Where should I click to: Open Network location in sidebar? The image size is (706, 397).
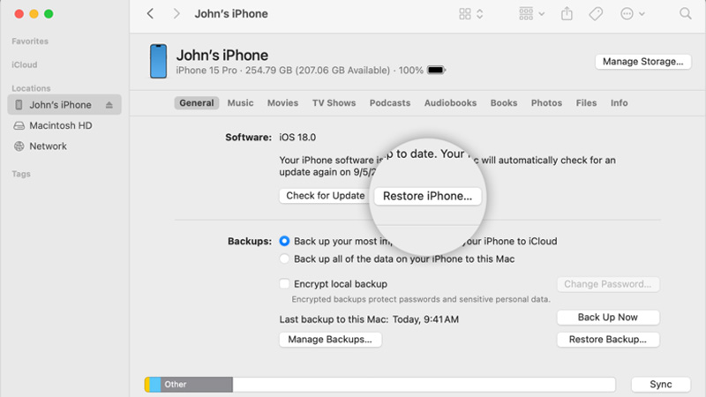coord(48,146)
